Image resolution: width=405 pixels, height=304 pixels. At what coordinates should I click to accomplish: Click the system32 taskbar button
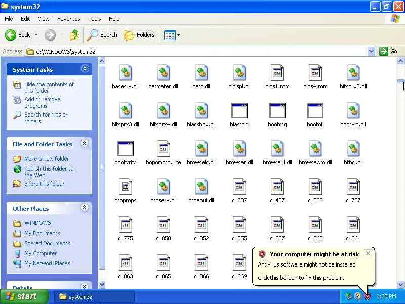pos(94,297)
